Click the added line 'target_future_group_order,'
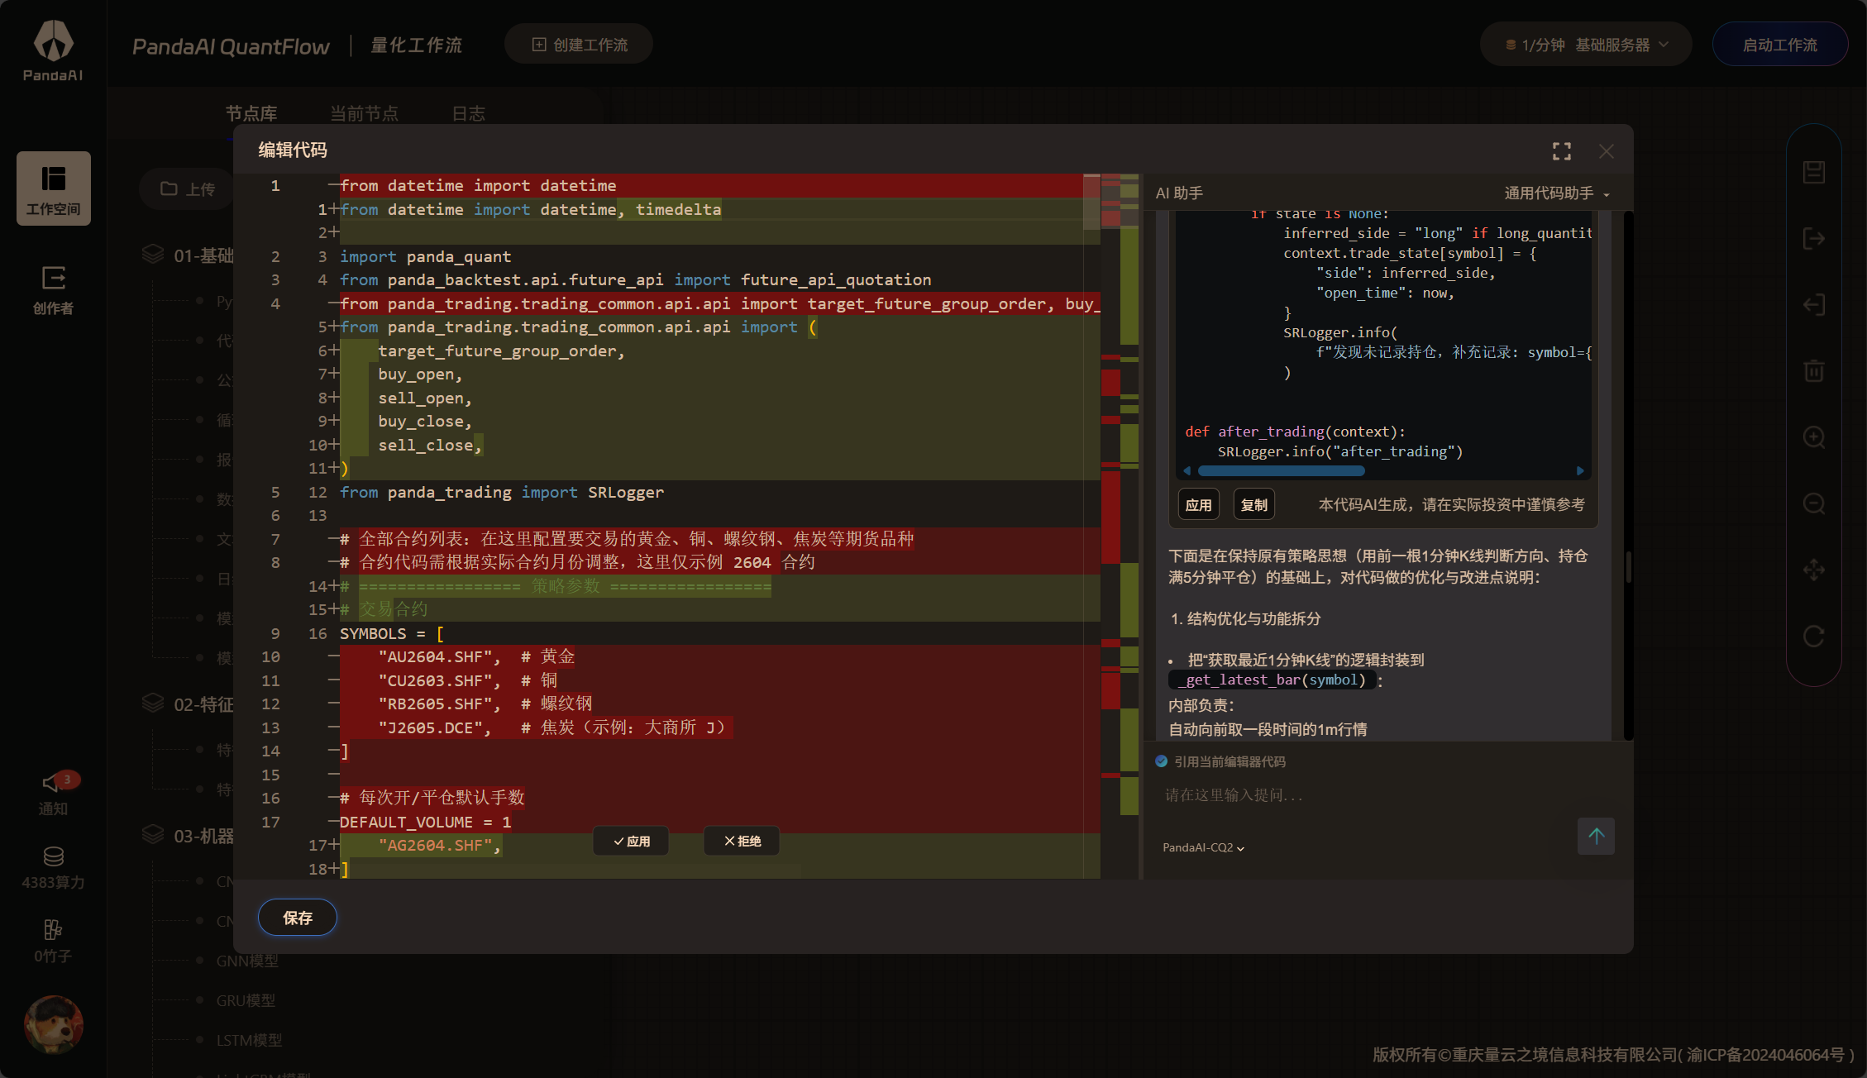Screen dimensions: 1867x1078 tap(501, 351)
